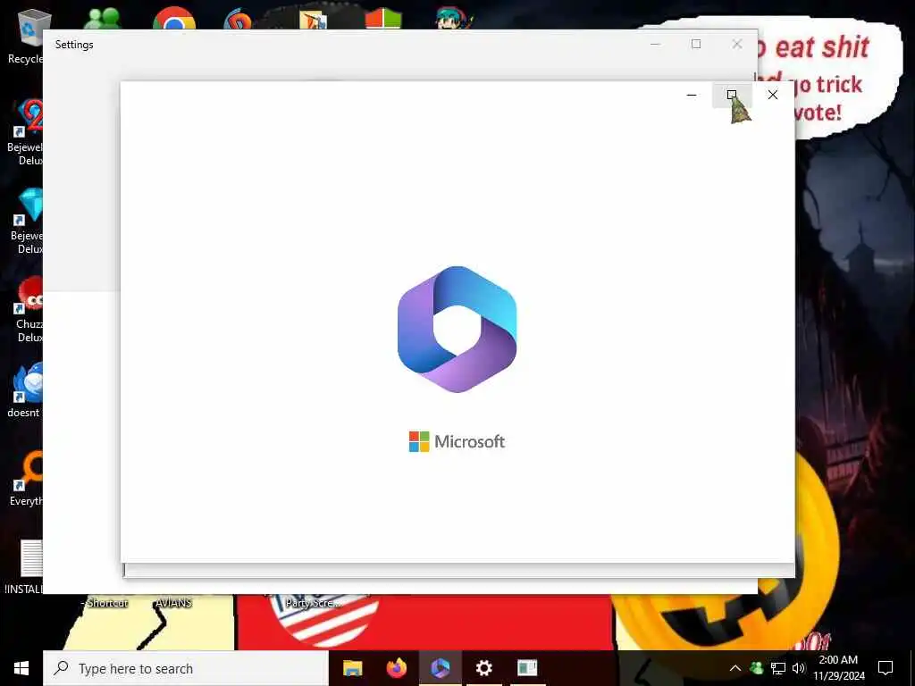Close the Microsoft 365 splash window
The height and width of the screenshot is (686, 915).
[773, 95]
